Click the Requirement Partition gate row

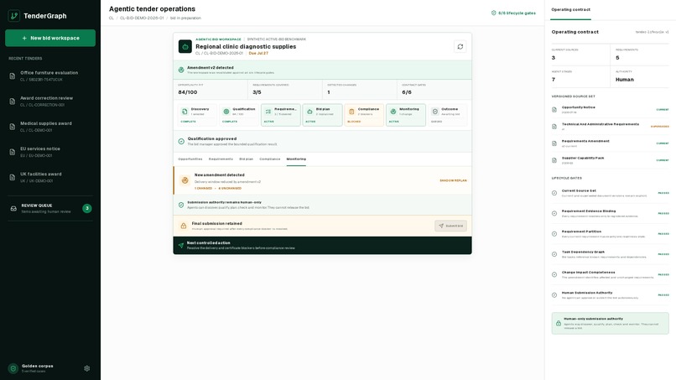(x=610, y=234)
